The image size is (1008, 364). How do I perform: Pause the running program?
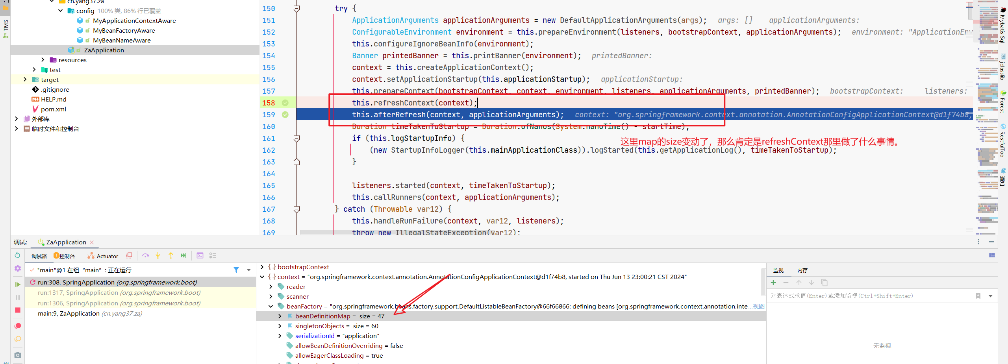click(17, 297)
